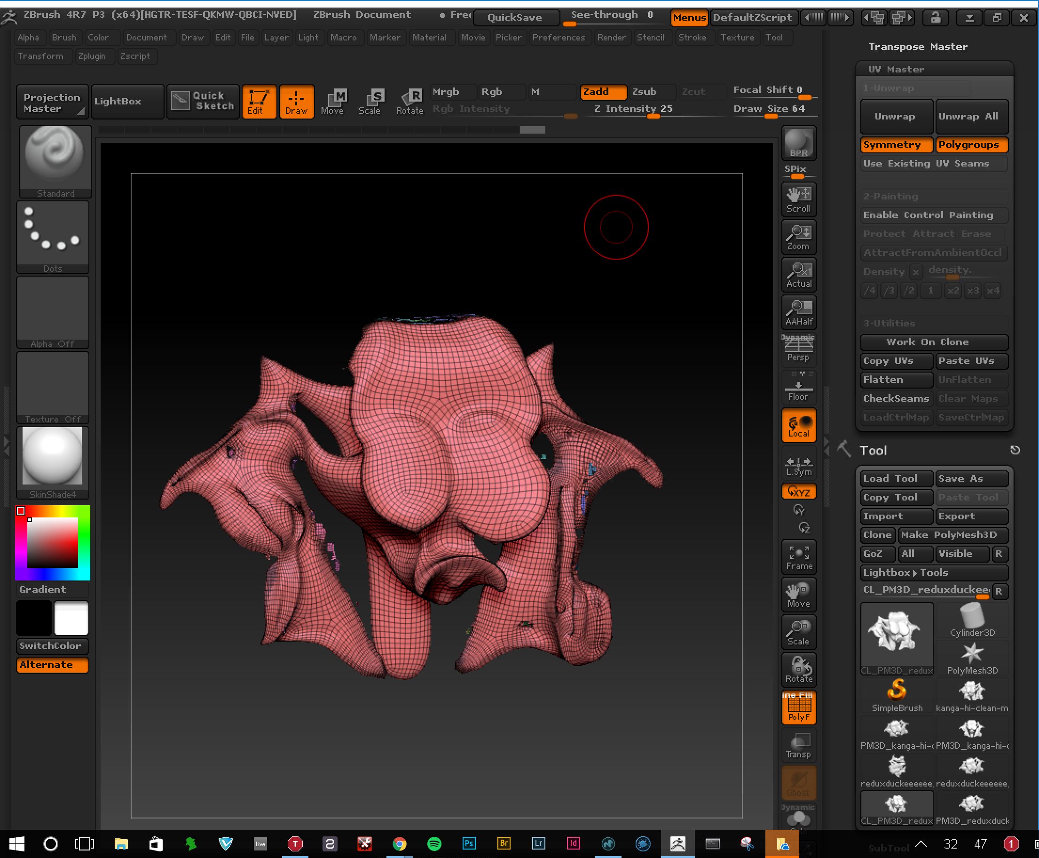Select the Cylinder3D tool
This screenshot has width=1039, height=858.
[x=972, y=620]
